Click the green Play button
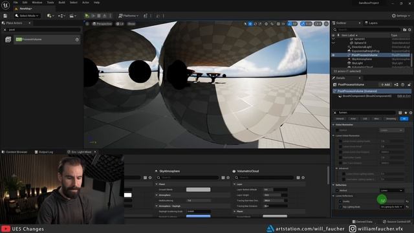 pos(87,16)
